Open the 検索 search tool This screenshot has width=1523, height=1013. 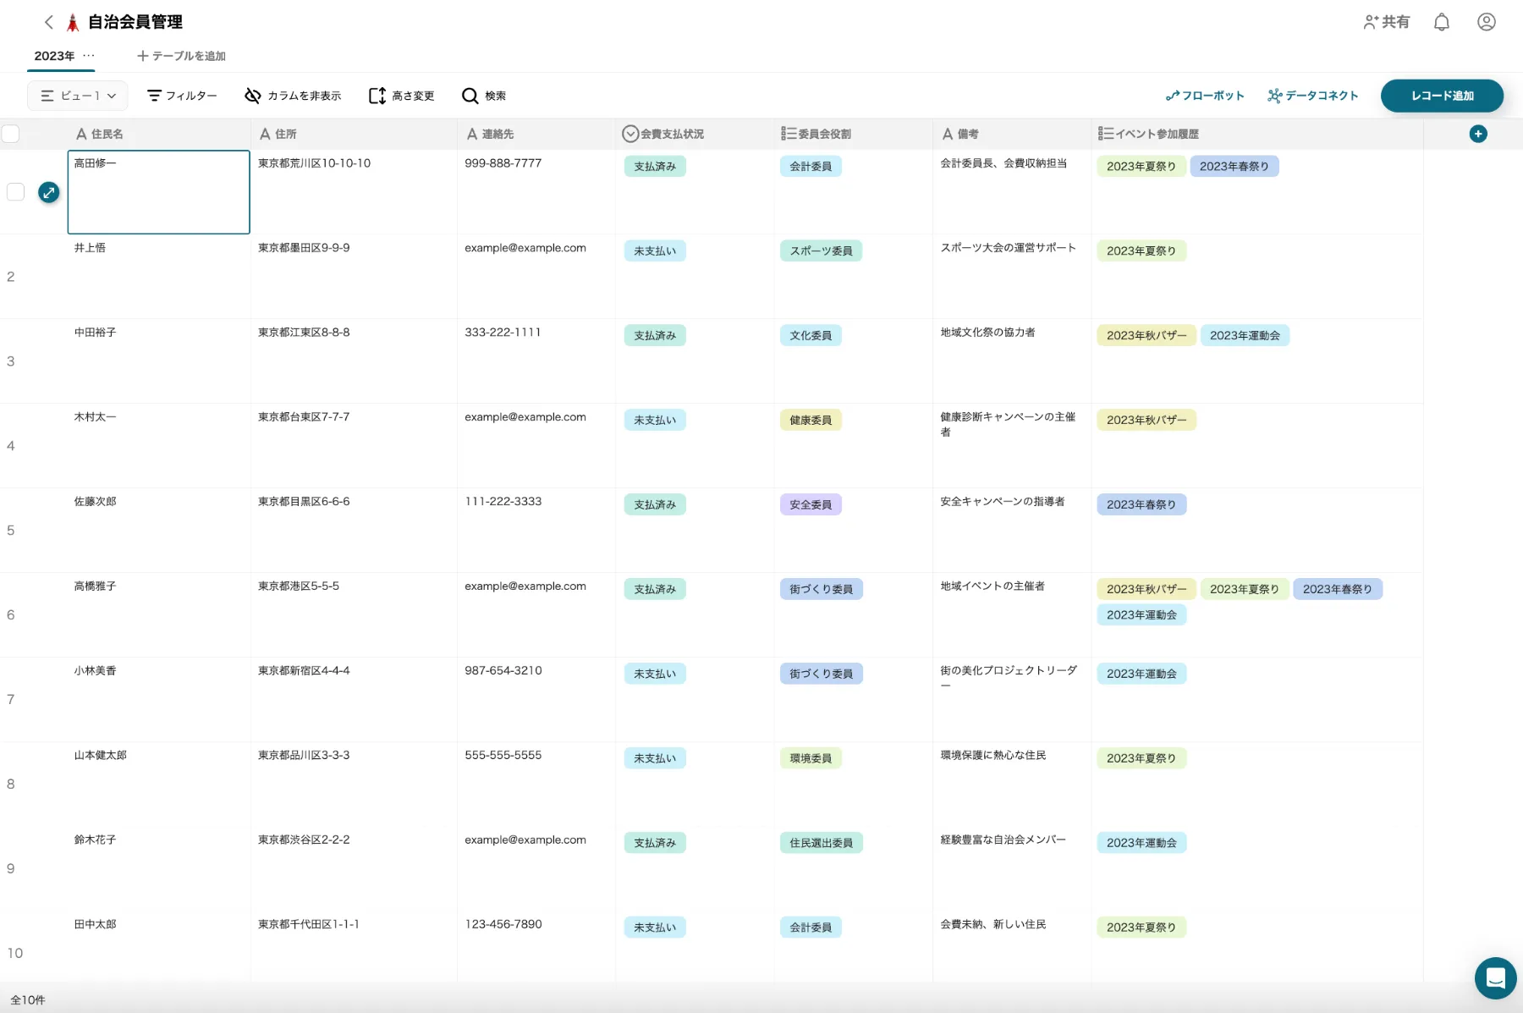tap(484, 96)
